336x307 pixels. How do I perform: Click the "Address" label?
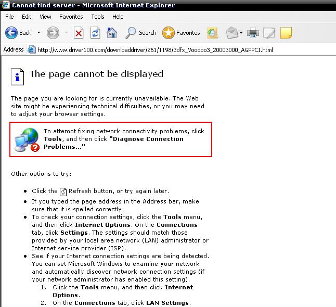click(14, 49)
